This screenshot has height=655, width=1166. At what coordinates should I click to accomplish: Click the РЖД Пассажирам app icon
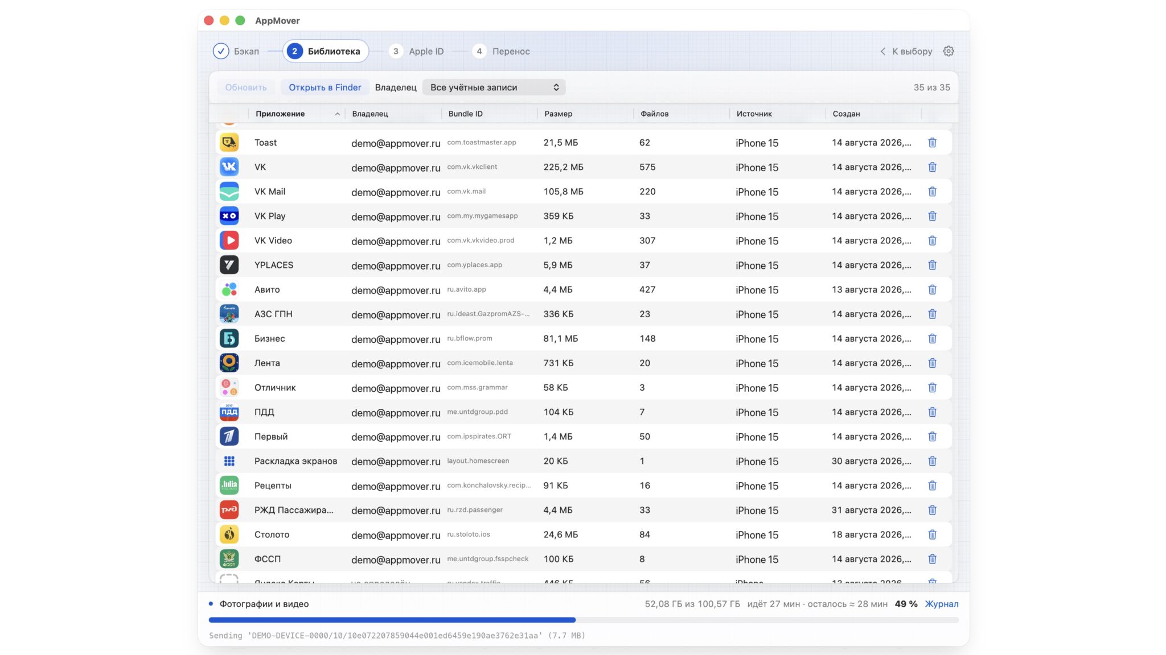pyautogui.click(x=229, y=510)
